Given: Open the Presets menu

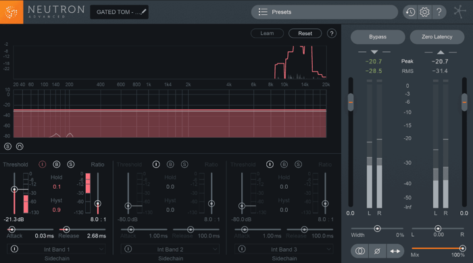Looking at the screenshot, I should click(324, 12).
